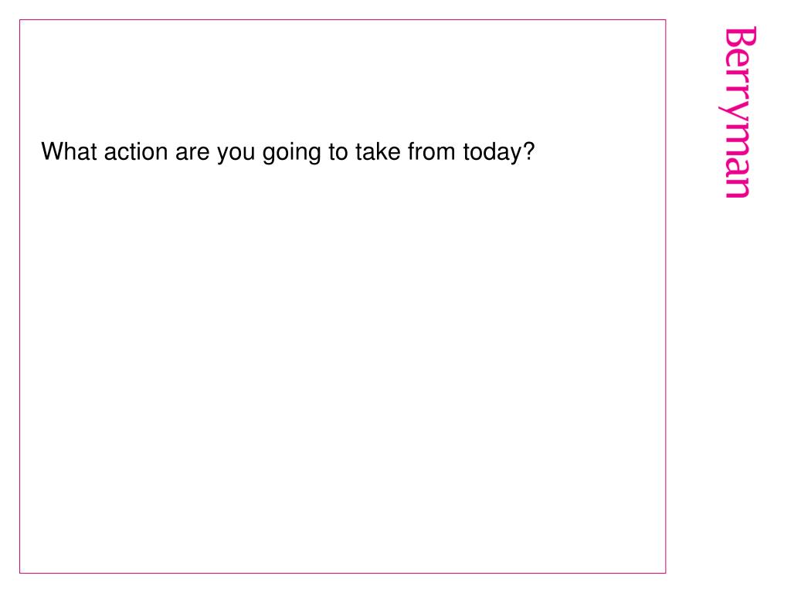The height and width of the screenshot is (593, 791).
Task: Click the right pink edge of the frame
Action: point(665,296)
